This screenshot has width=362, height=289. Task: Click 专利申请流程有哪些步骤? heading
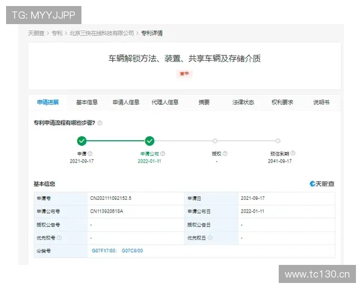[x=65, y=123]
